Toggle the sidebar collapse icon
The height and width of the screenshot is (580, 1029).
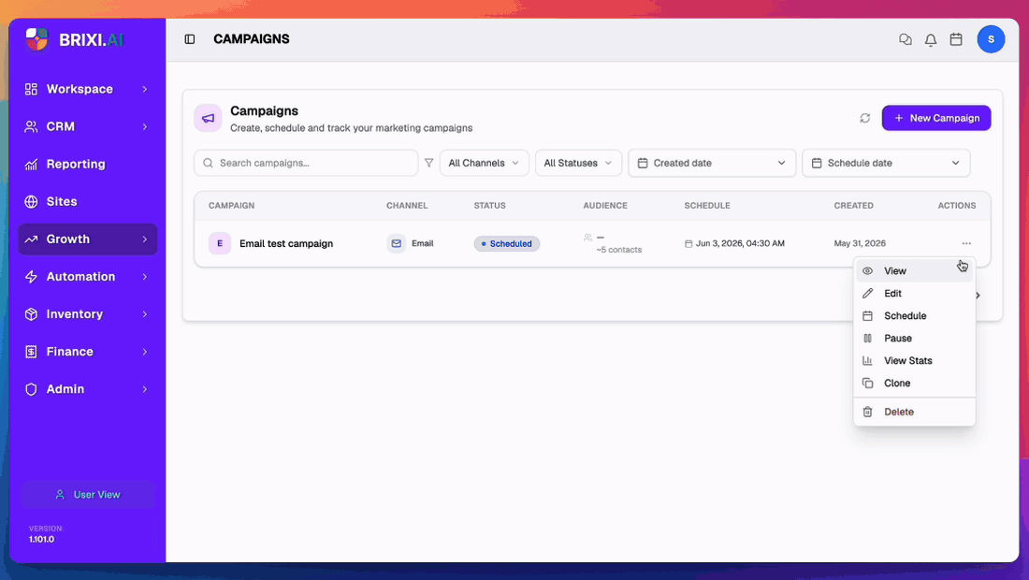(x=190, y=39)
